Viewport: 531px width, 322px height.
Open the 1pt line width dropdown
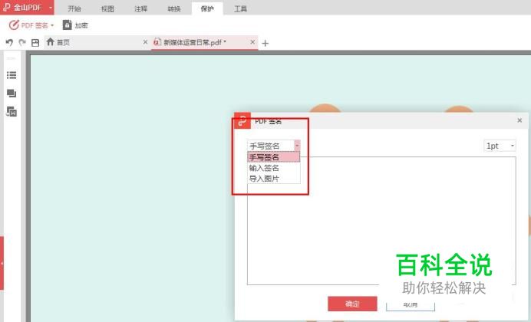[x=500, y=146]
